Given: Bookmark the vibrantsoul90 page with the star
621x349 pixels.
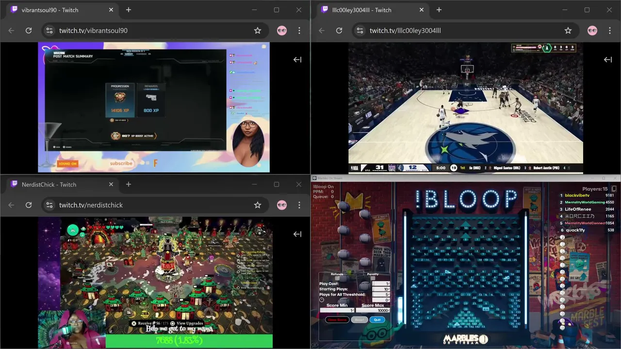Looking at the screenshot, I should tap(258, 31).
